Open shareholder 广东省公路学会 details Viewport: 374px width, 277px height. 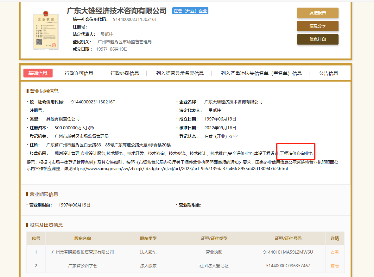point(82,266)
